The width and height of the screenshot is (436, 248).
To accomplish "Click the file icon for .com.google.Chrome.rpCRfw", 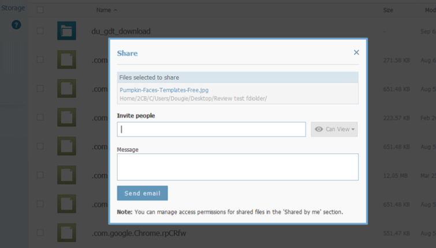I will pyautogui.click(x=67, y=232).
